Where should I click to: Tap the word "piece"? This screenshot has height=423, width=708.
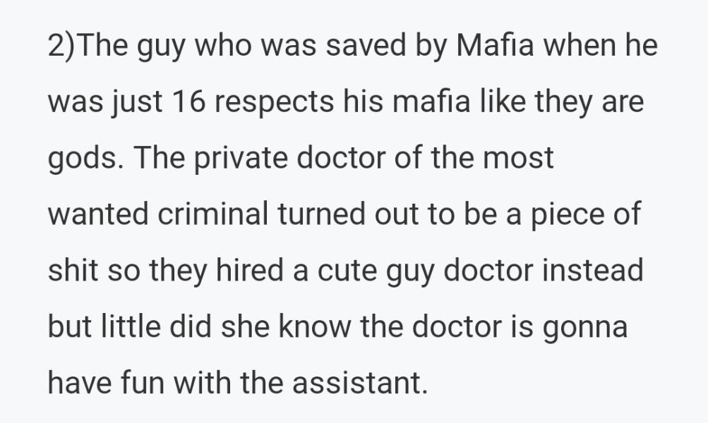tap(560, 214)
